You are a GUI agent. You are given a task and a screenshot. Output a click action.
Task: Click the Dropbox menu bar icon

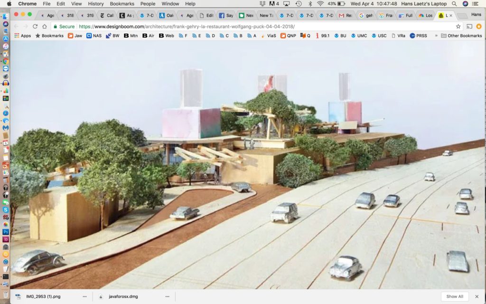point(262,4)
